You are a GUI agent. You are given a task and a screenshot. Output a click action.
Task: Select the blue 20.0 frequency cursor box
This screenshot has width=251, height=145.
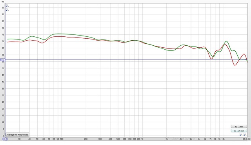coord(5,139)
